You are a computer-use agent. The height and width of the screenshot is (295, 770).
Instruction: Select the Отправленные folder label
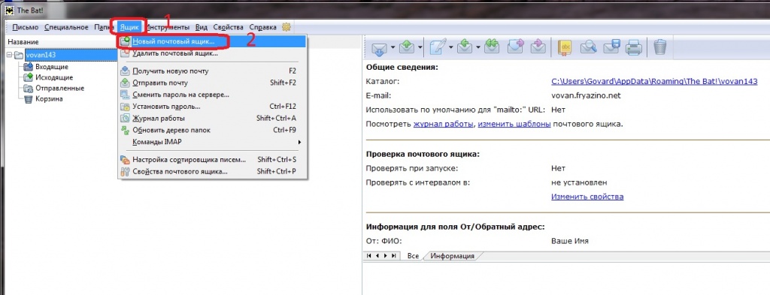tap(59, 89)
